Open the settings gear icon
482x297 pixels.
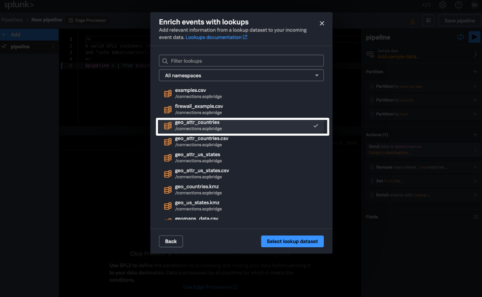(442, 5)
